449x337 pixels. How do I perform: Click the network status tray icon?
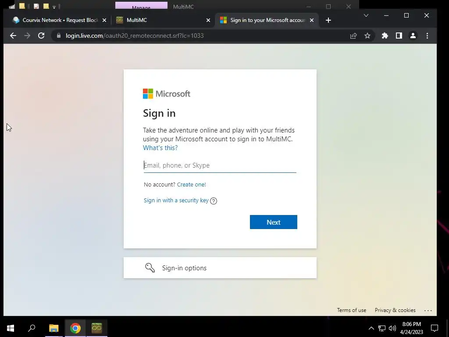[x=382, y=328]
